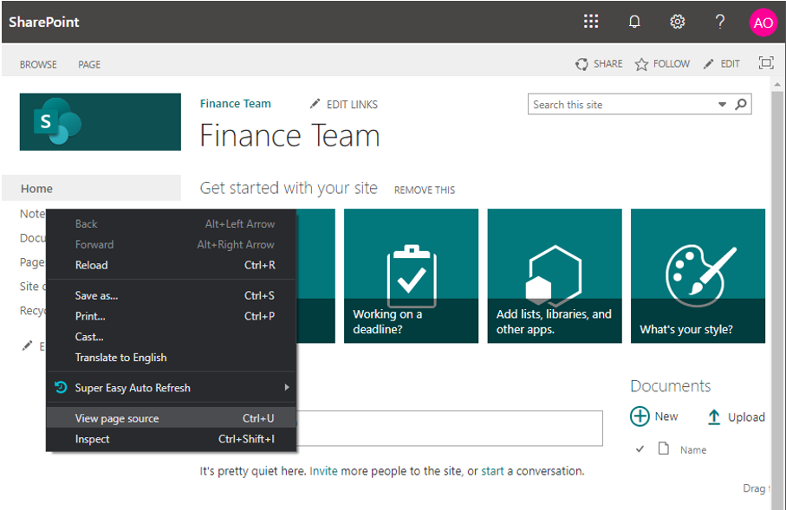Viewport: 786px width, 510px height.
Task: Open the Finance Team breadcrumb link
Action: click(235, 104)
